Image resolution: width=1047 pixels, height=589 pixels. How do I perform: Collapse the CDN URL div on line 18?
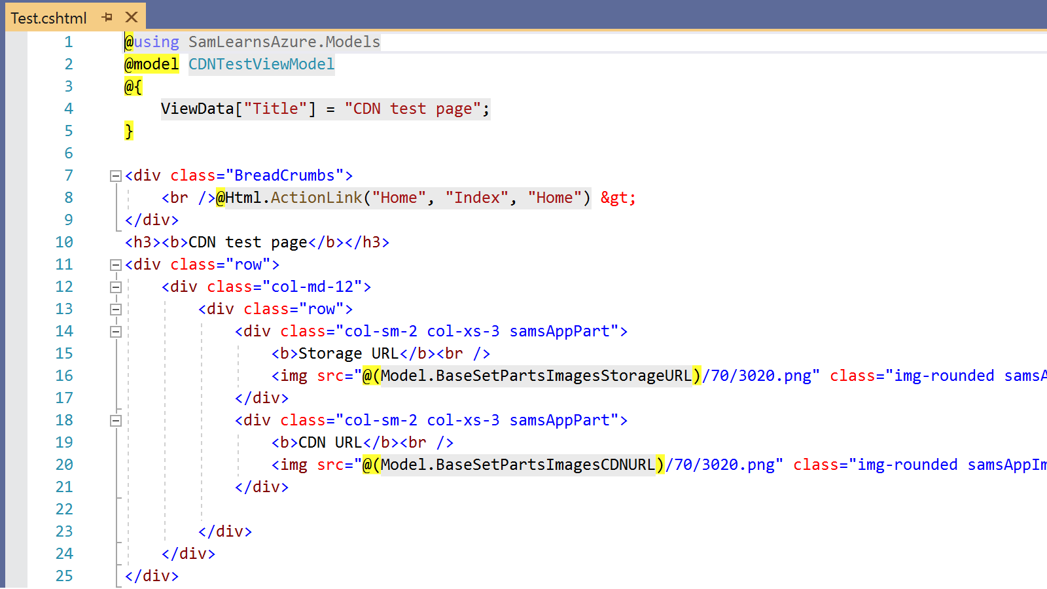coord(116,421)
